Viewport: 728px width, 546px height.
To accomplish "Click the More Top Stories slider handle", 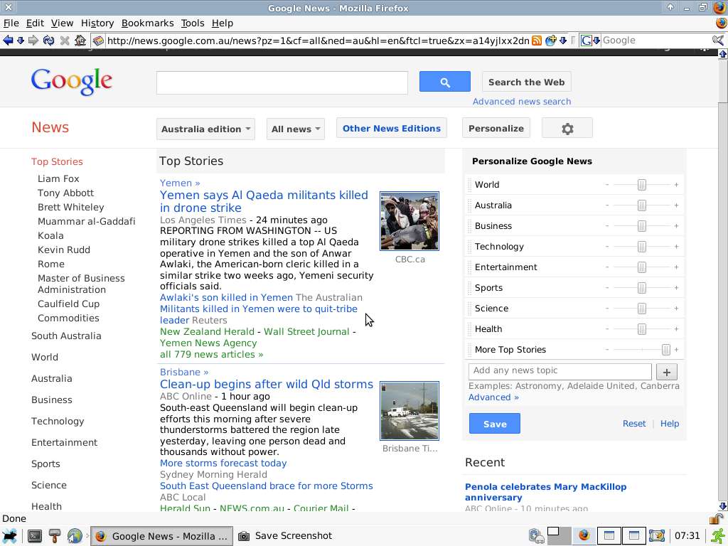I will (665, 350).
